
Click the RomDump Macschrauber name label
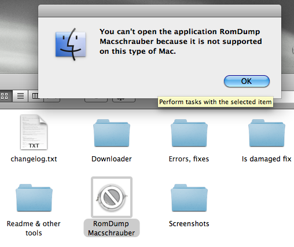[112, 228]
